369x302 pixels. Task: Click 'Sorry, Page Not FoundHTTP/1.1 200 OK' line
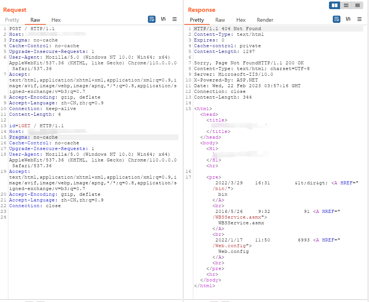[x=249, y=63]
